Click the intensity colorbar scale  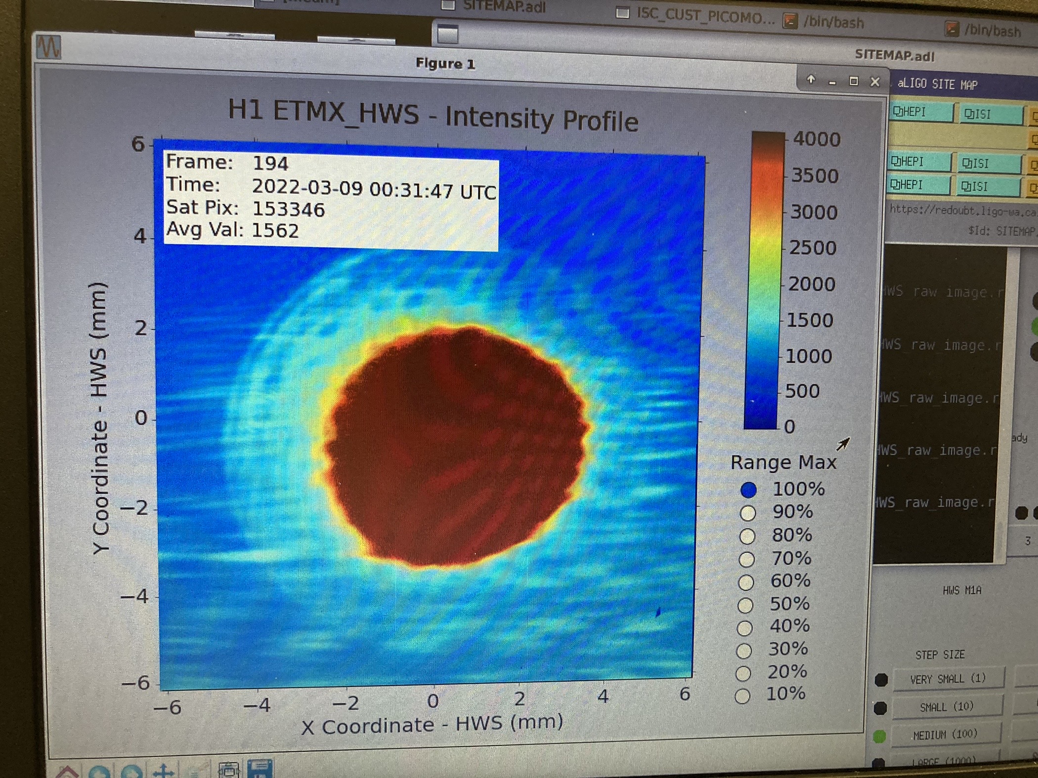[x=765, y=280]
